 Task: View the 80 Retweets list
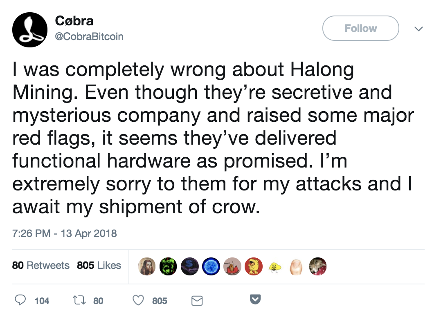[41, 265]
